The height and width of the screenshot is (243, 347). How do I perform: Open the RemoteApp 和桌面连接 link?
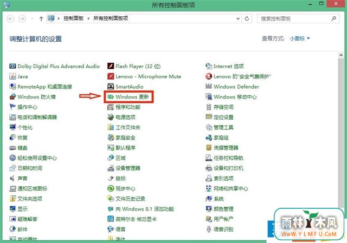[45, 87]
